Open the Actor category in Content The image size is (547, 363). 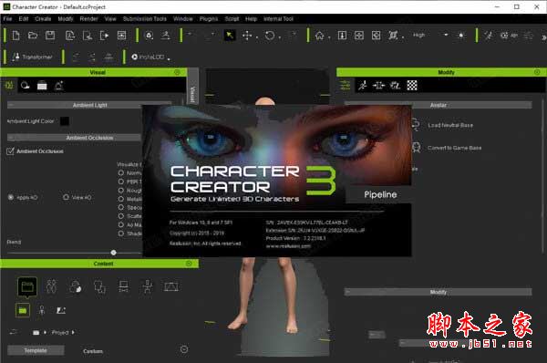(x=51, y=287)
